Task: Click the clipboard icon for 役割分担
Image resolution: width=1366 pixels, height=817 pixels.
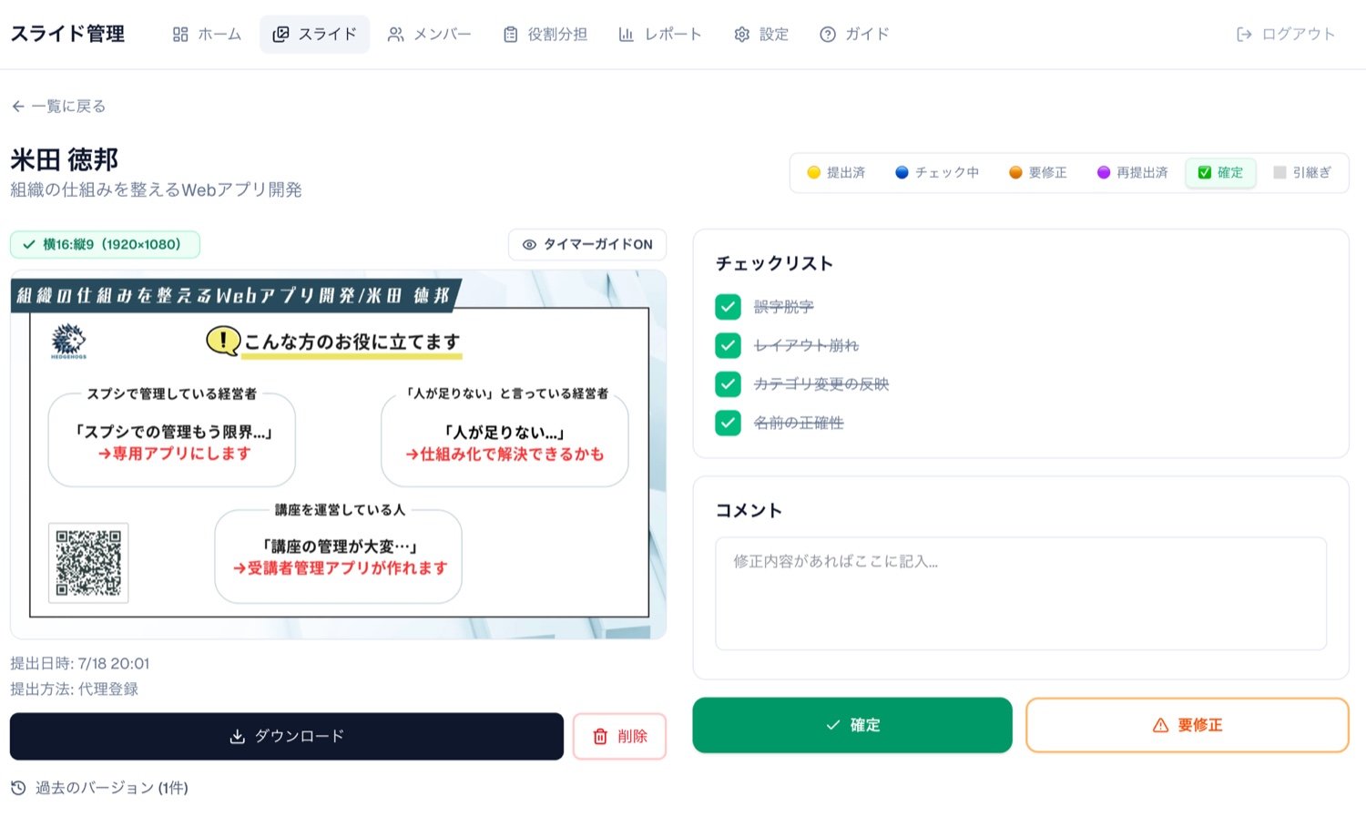Action: click(510, 35)
